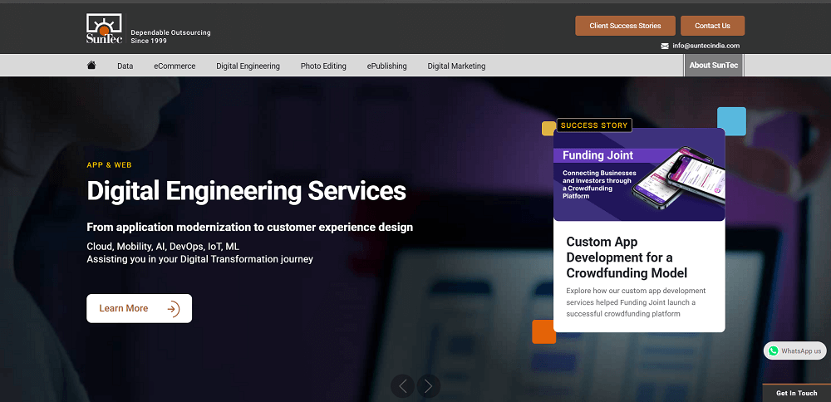
Task: Open the Get In Touch panel
Action: (796, 393)
